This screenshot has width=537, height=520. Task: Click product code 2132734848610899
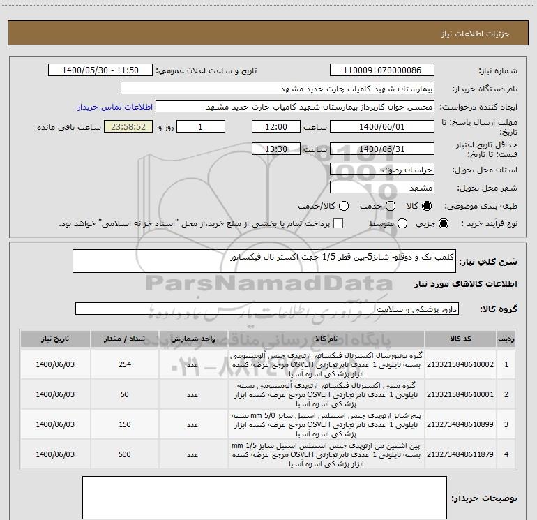[x=460, y=424]
